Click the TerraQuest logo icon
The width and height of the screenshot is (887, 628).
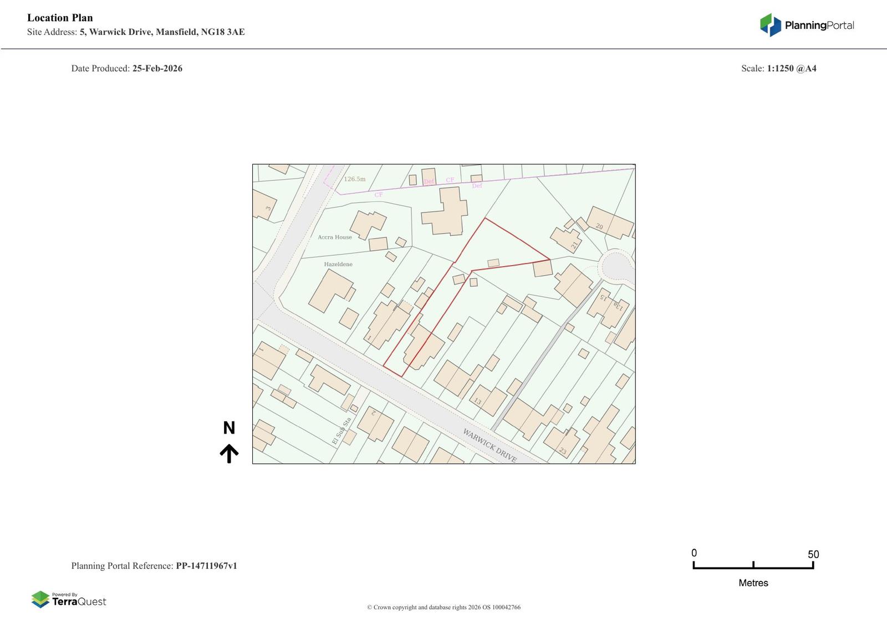pyautogui.click(x=40, y=599)
